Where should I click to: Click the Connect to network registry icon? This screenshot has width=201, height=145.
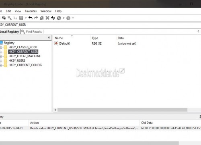tap(4, 18)
